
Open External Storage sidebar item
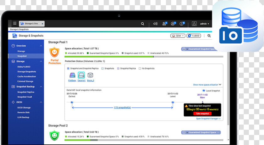click(x=25, y=81)
